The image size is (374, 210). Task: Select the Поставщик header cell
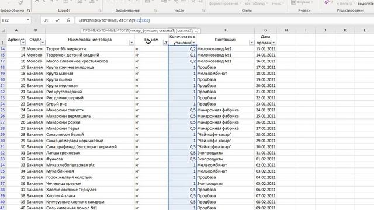point(226,40)
